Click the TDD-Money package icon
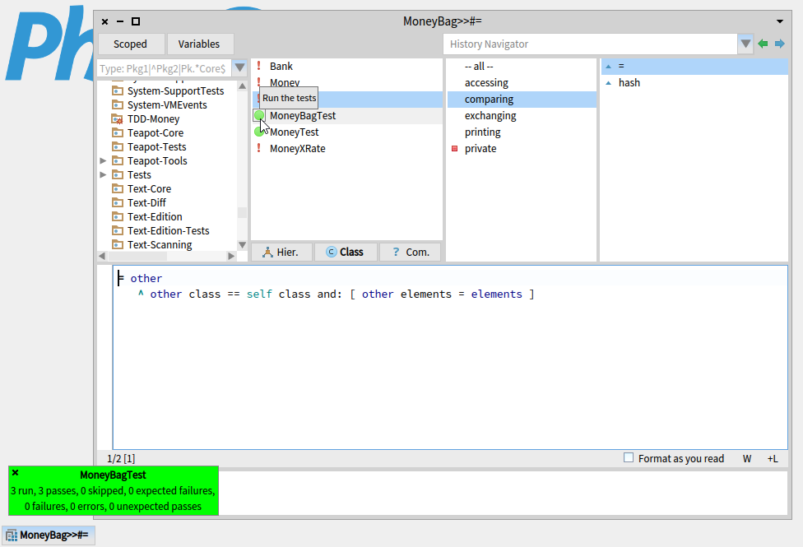Image resolution: width=803 pixels, height=547 pixels. tap(118, 118)
